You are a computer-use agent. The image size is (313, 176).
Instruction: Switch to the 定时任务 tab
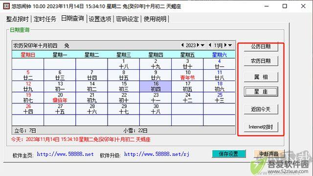coord(45,19)
